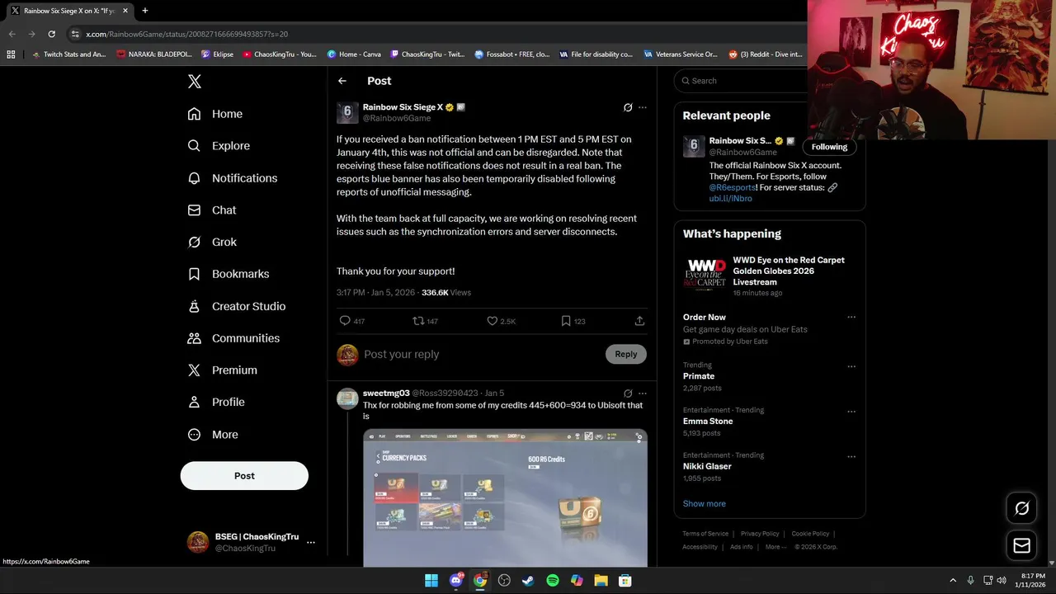Open Communities in sidebar
Viewport: 1056px width, 594px height.
233,338
